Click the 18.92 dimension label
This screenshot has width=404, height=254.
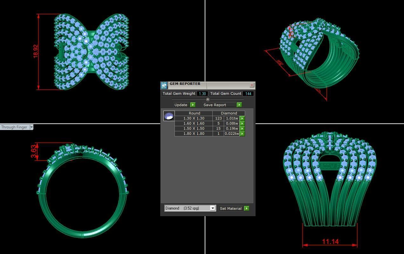35,51
